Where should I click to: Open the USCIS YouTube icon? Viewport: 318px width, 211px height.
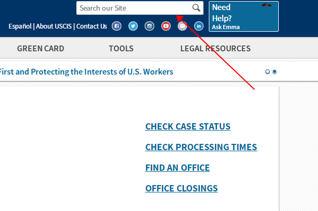pos(166,26)
